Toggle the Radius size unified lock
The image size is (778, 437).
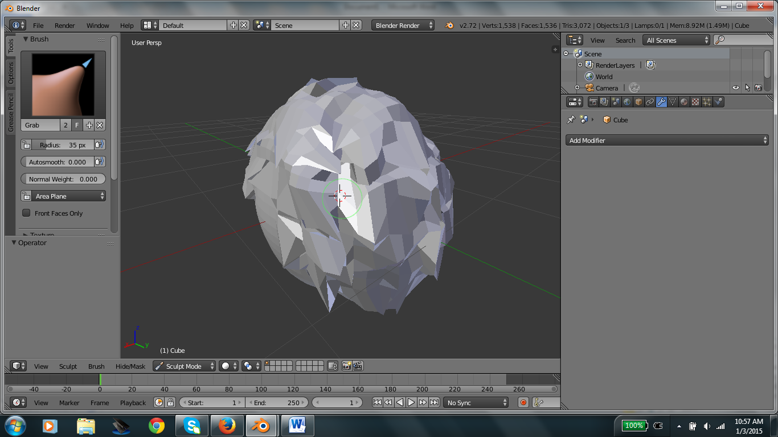(x=26, y=145)
